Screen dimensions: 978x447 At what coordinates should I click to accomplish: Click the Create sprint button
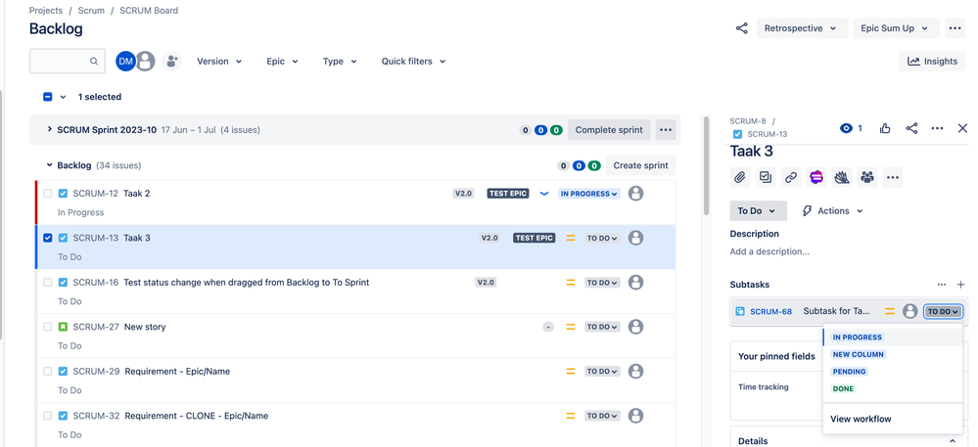point(640,165)
